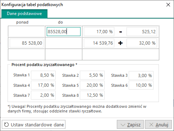Select the 17,00 % tax rate field in the first row

(x=99, y=32)
